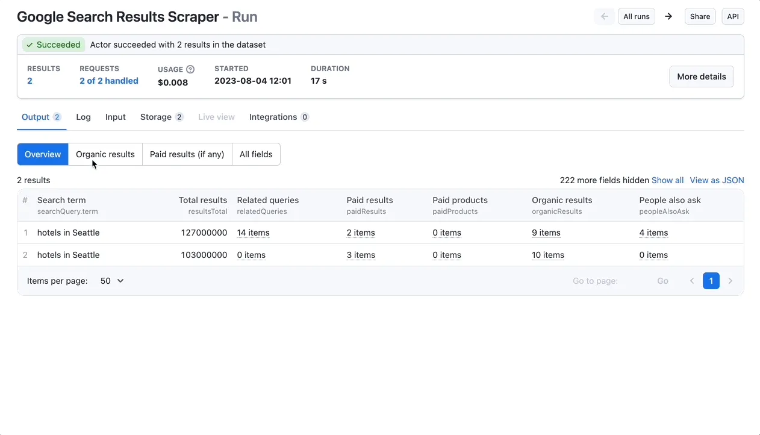
Task: Click the 127000000 total results value
Action: tap(204, 233)
